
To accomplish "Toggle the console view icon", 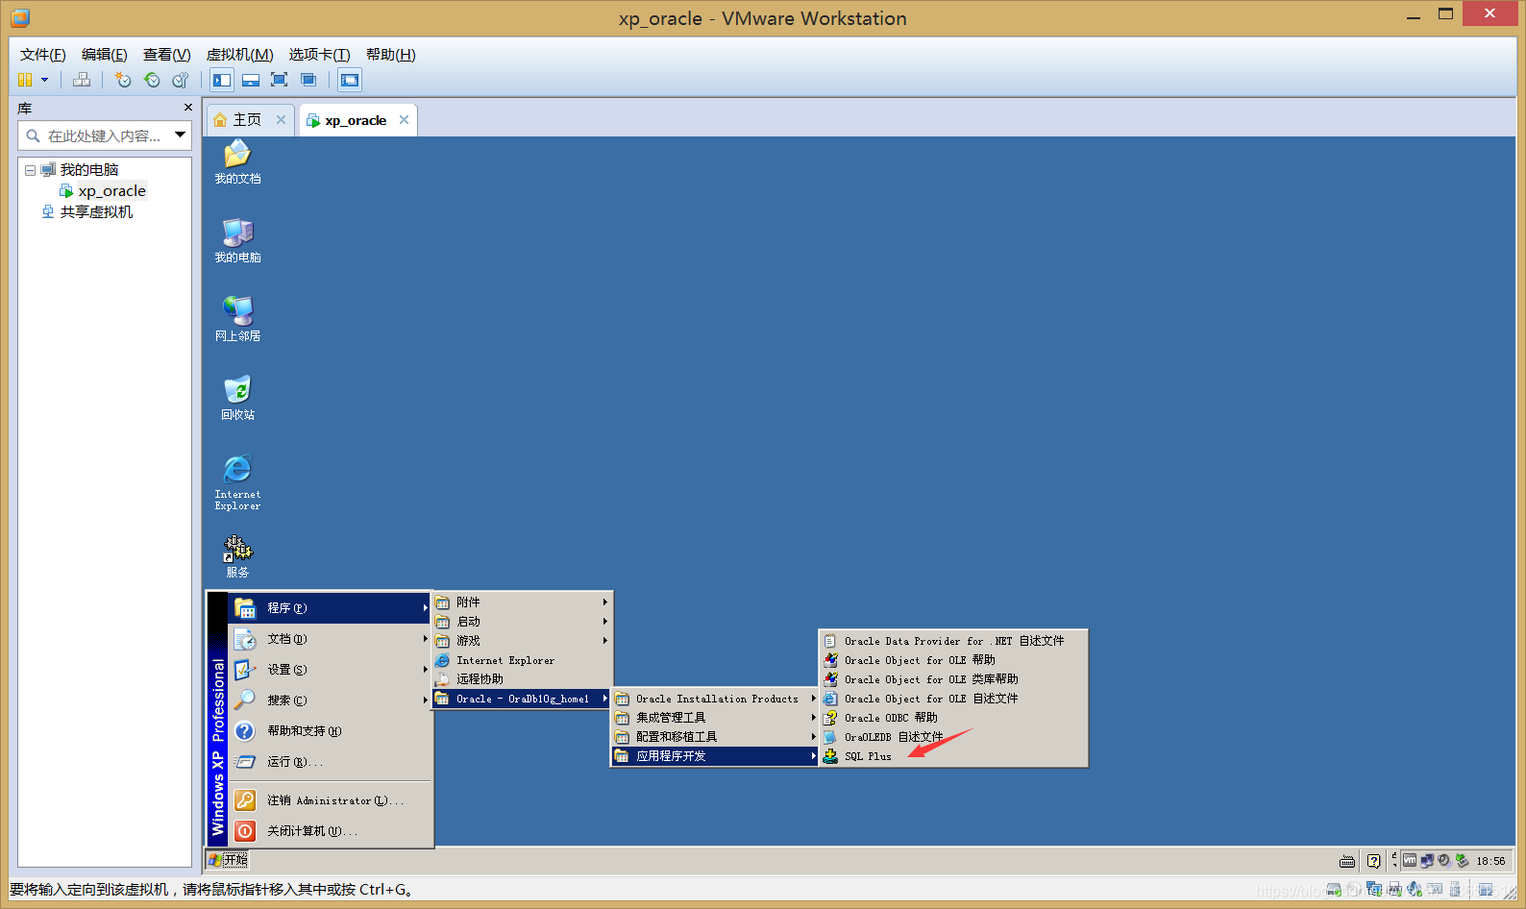I will coord(350,80).
